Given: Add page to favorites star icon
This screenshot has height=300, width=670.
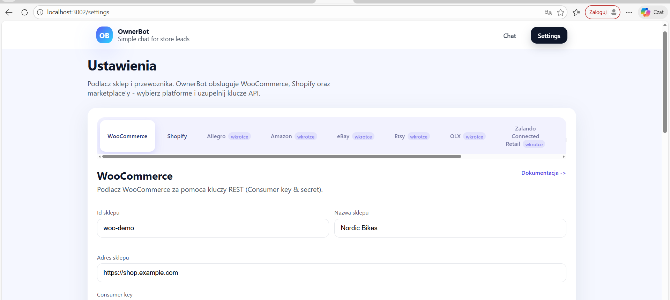Looking at the screenshot, I should pyautogui.click(x=560, y=12).
